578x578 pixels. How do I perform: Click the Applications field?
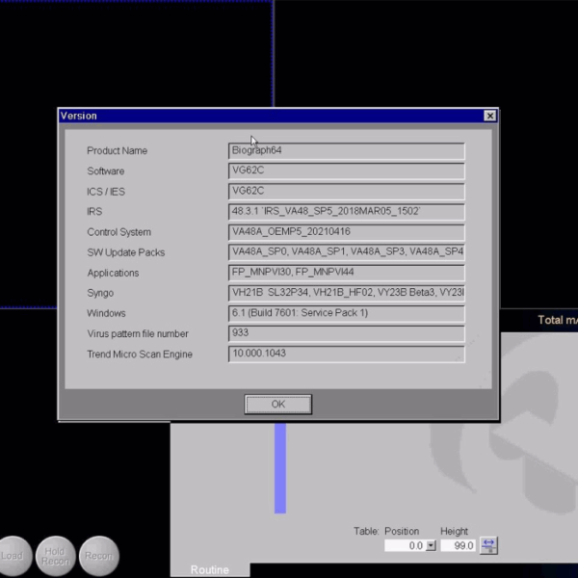pos(346,273)
